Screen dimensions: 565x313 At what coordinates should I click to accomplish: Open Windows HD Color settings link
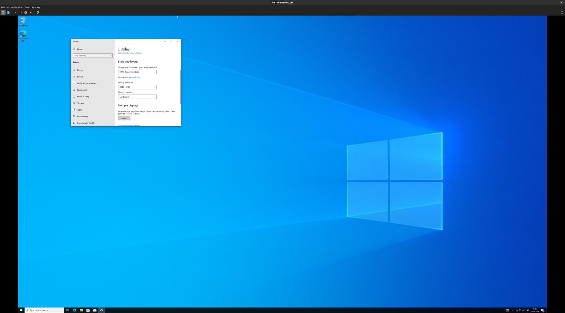(129, 53)
